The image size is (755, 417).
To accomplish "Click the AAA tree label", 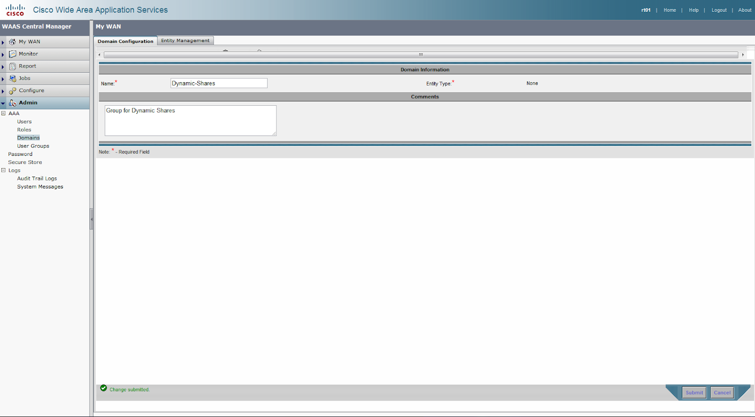I will point(14,113).
